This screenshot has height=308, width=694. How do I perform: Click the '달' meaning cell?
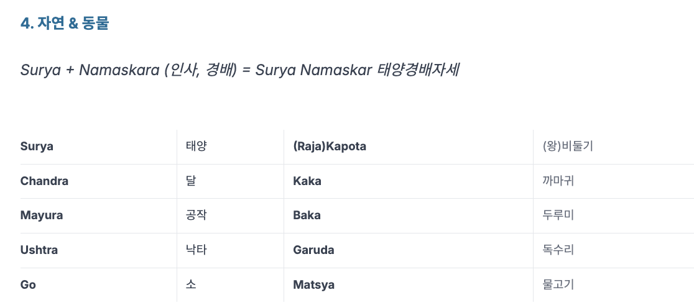[x=230, y=181]
